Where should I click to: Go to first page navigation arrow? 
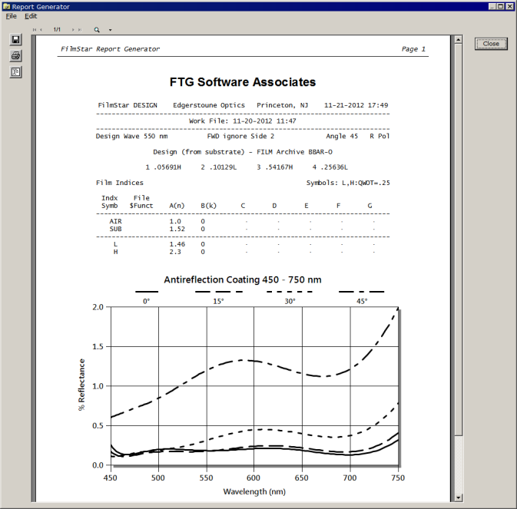(x=35, y=30)
